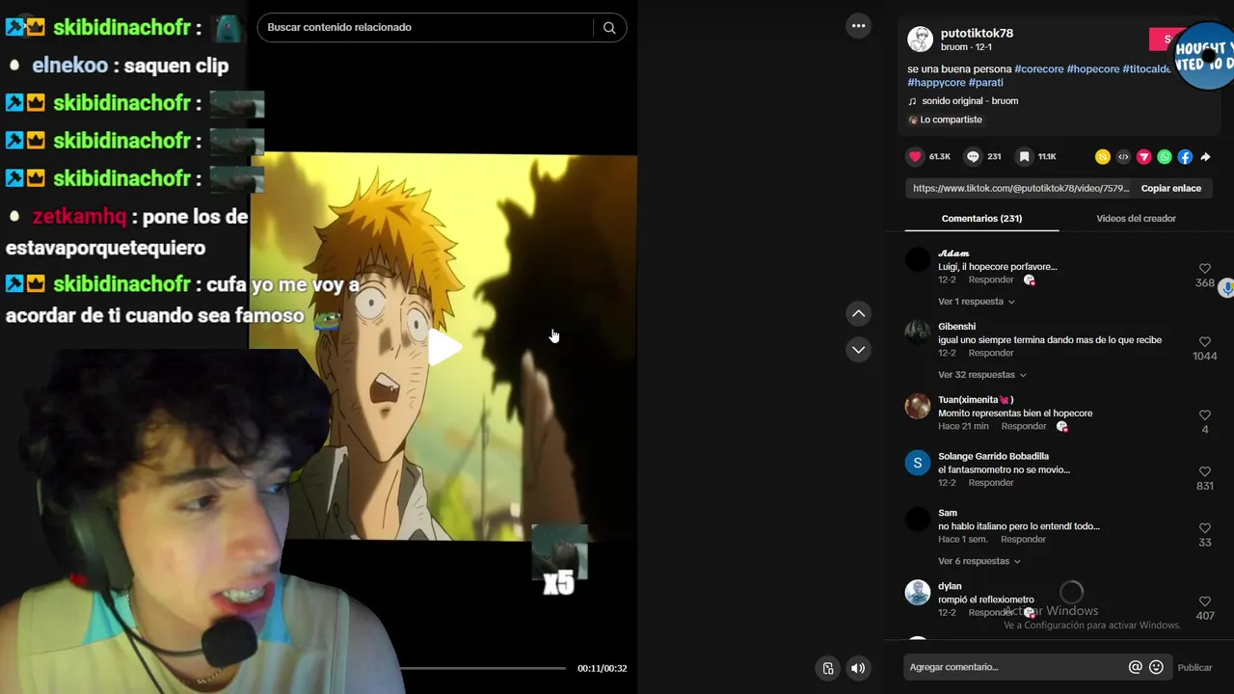
Task: Toggle mute speaker icon
Action: pos(858,668)
